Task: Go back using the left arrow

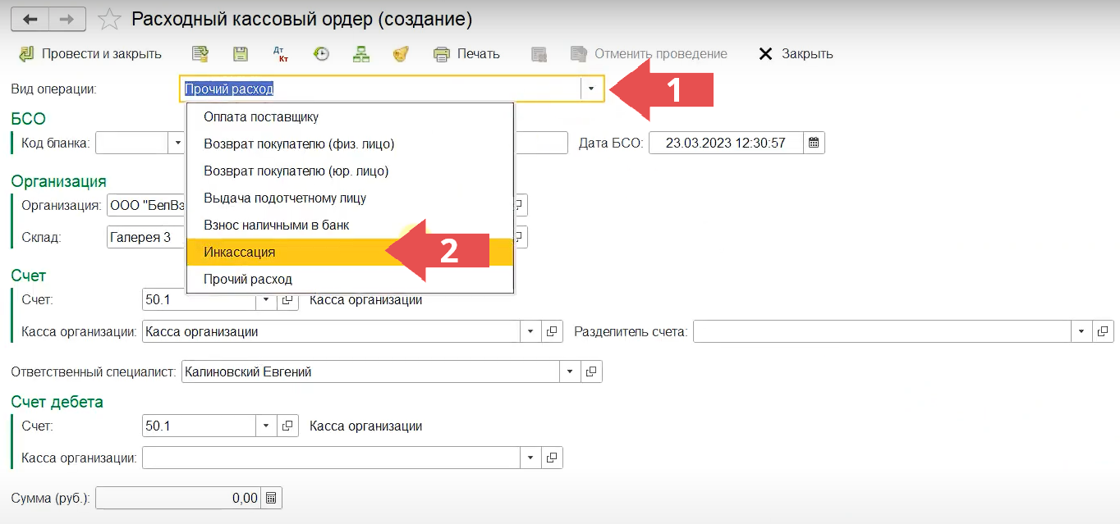Action: pos(30,19)
